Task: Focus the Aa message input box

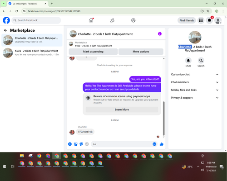Action: 121,144
